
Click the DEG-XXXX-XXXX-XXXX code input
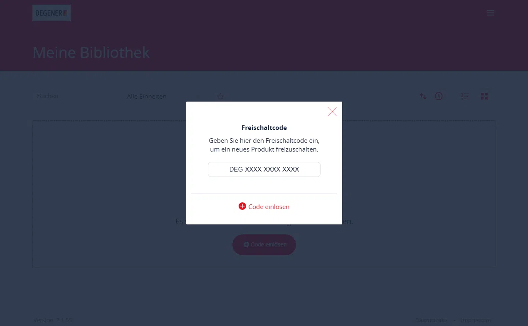(264, 169)
